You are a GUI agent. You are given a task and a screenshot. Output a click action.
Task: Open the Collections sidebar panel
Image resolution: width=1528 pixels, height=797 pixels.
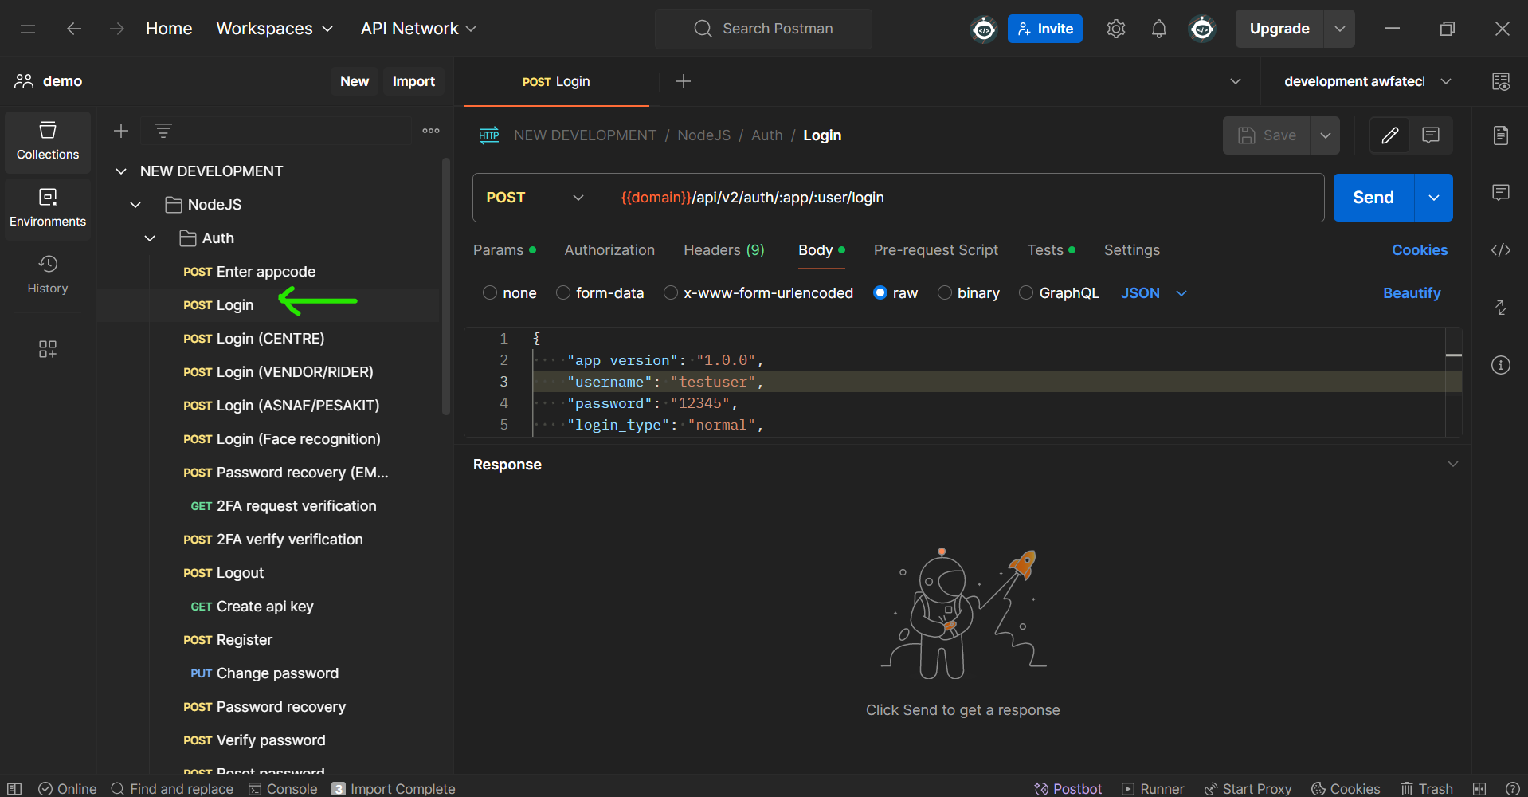pos(48,141)
